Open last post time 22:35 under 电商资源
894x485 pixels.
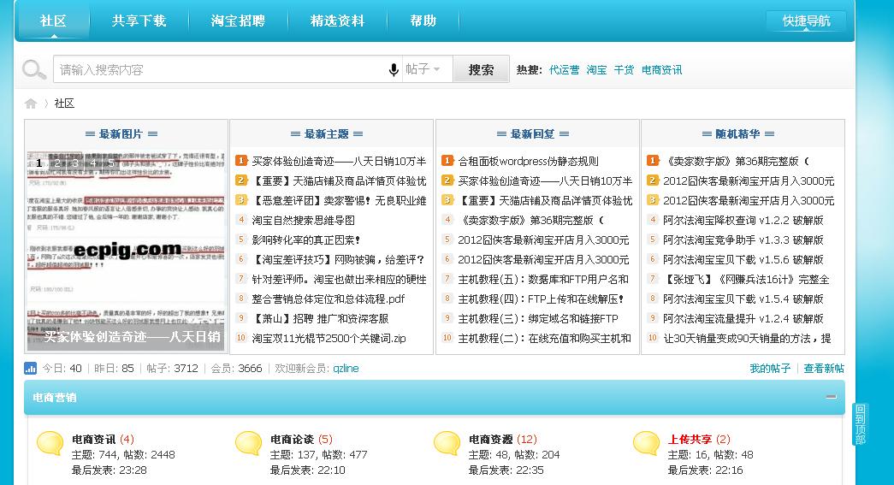(529, 470)
